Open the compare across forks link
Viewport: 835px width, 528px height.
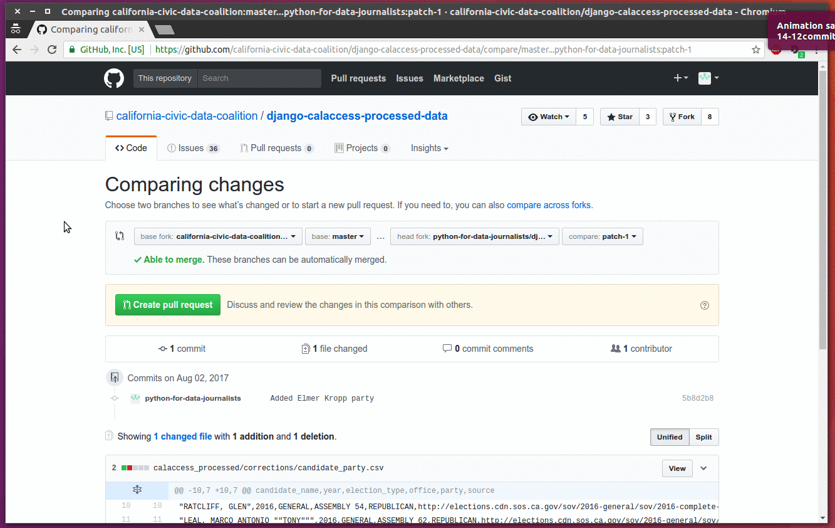548,205
